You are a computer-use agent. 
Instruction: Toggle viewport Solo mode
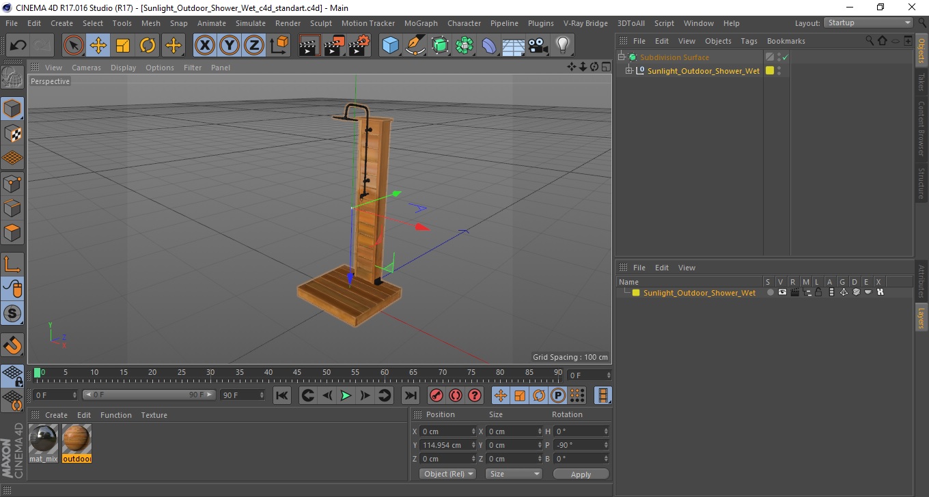pos(12,314)
